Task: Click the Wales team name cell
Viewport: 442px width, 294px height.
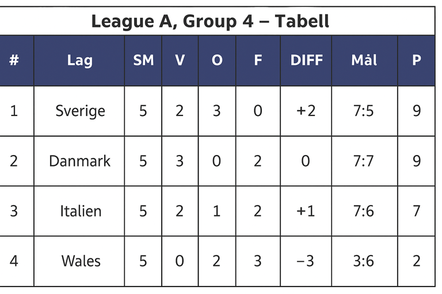Action: [79, 261]
